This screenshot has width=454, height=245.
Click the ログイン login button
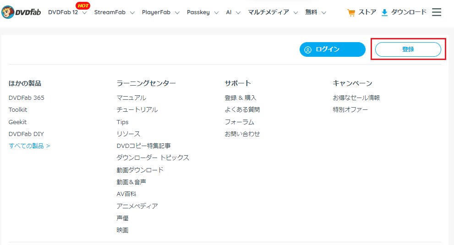[333, 49]
